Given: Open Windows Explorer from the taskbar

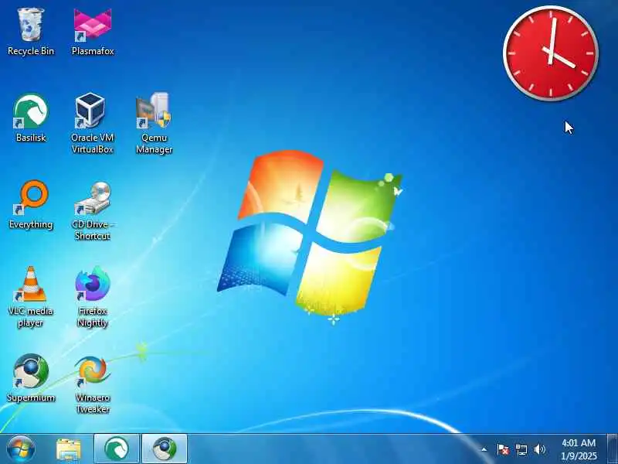Looking at the screenshot, I should [x=69, y=449].
